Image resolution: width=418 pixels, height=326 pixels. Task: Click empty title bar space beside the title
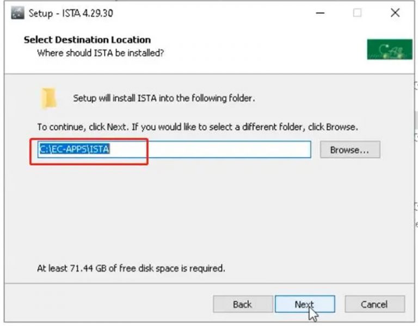218,14
